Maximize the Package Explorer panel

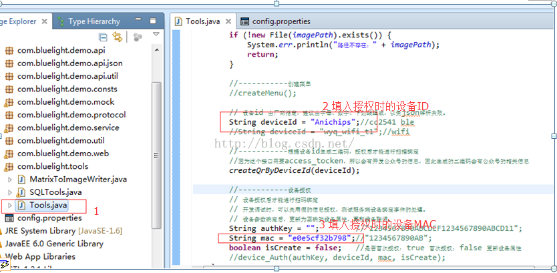pos(153,21)
